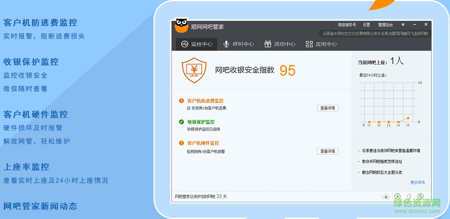
Task: Click the yen coin icon in status bar
Action: 397,196
